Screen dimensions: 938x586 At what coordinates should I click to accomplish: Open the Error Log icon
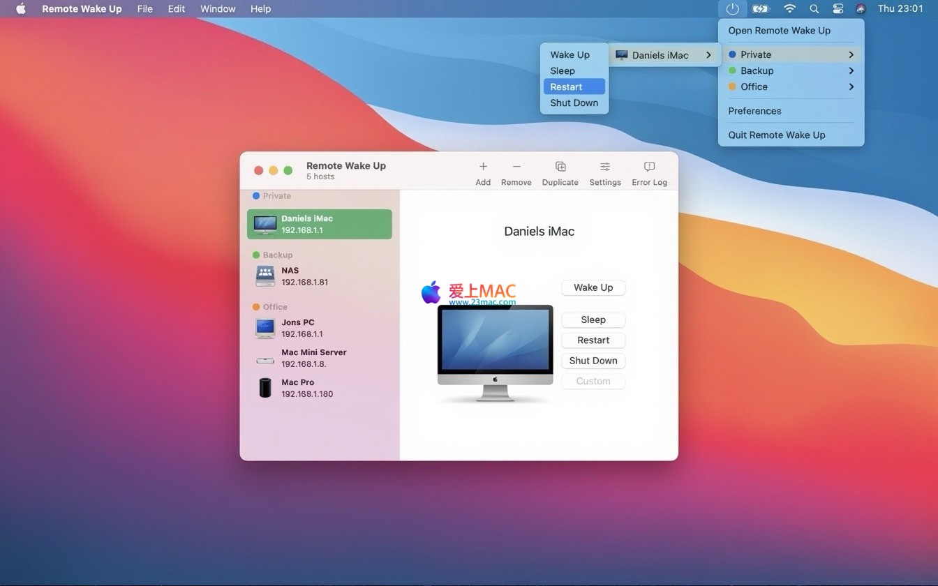pyautogui.click(x=649, y=167)
